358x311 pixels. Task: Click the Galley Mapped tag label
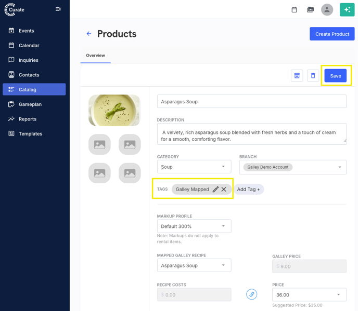coord(192,190)
